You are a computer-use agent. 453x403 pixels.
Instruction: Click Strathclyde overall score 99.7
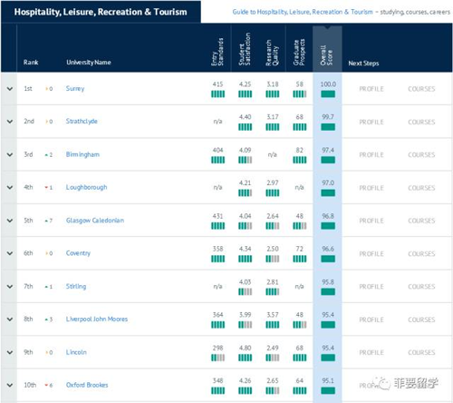tap(328, 117)
